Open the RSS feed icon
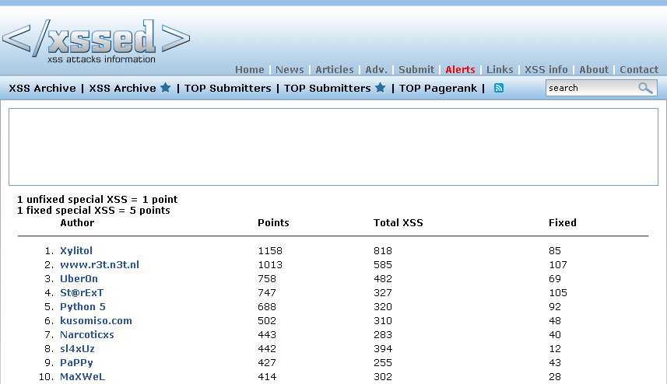Viewport: 667px width, 384px height. click(x=499, y=88)
